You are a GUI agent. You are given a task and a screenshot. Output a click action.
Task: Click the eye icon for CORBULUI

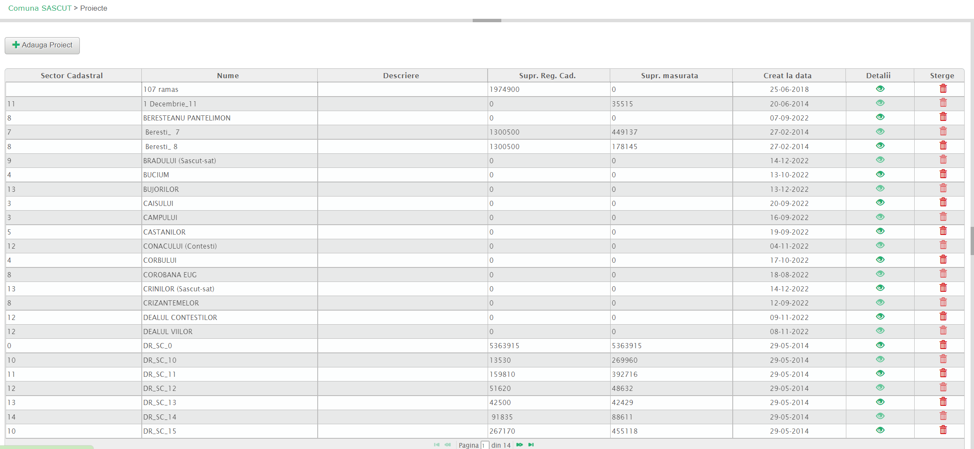(x=880, y=260)
